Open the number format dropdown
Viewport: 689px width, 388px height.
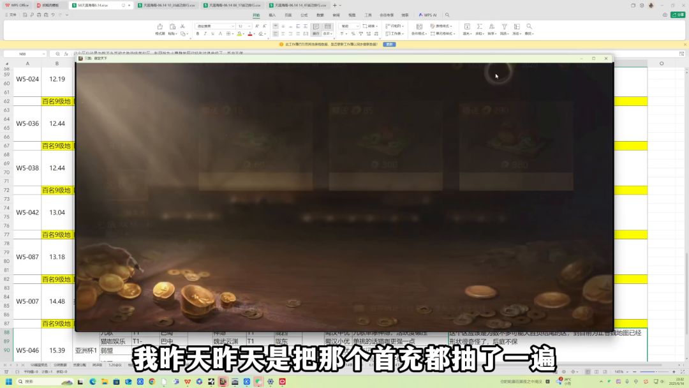350,26
